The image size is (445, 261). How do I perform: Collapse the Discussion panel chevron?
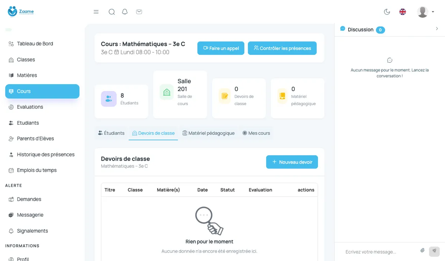(437, 29)
